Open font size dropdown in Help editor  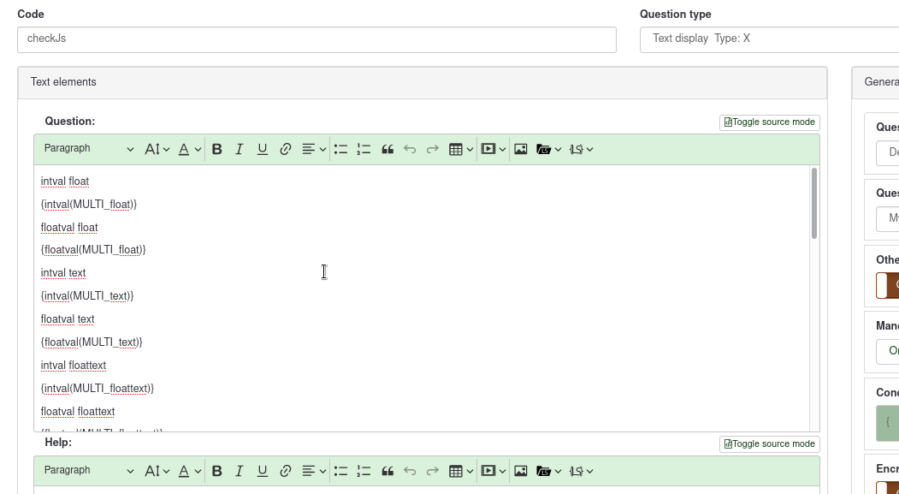coord(157,471)
